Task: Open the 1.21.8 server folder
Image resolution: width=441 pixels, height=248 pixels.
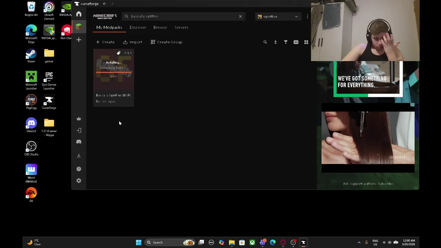Action: pos(49,127)
